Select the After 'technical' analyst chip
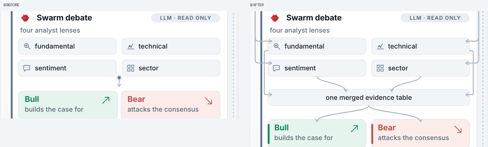The image size is (488, 147). tap(421, 46)
